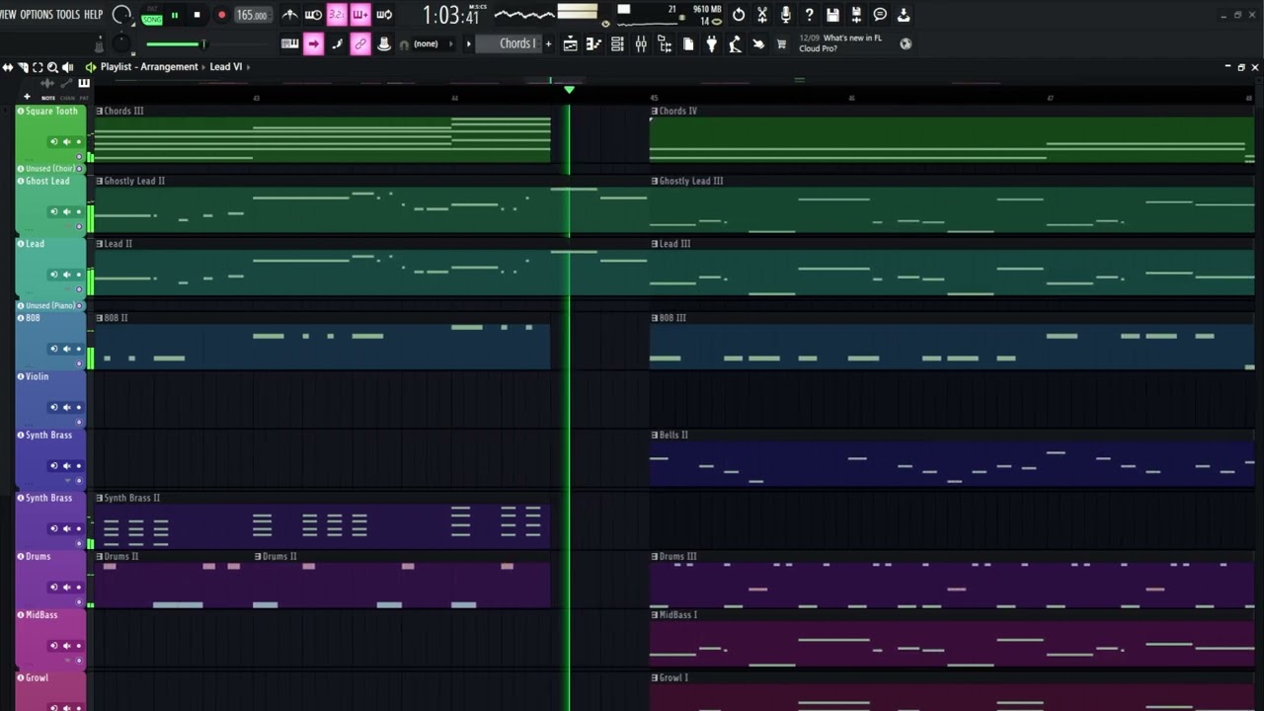1264x711 pixels.
Task: Open the Chords III clip menu
Action: pyautogui.click(x=100, y=111)
